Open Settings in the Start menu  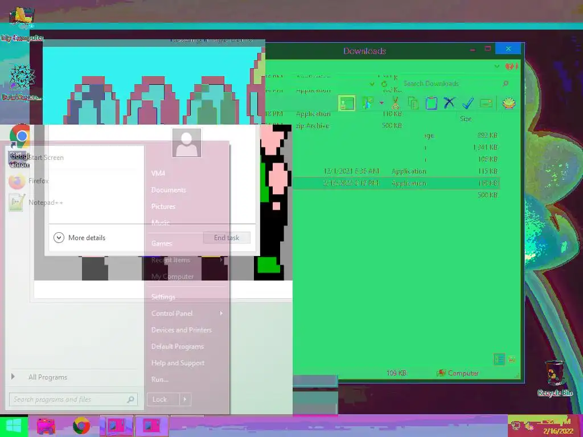[x=163, y=297]
